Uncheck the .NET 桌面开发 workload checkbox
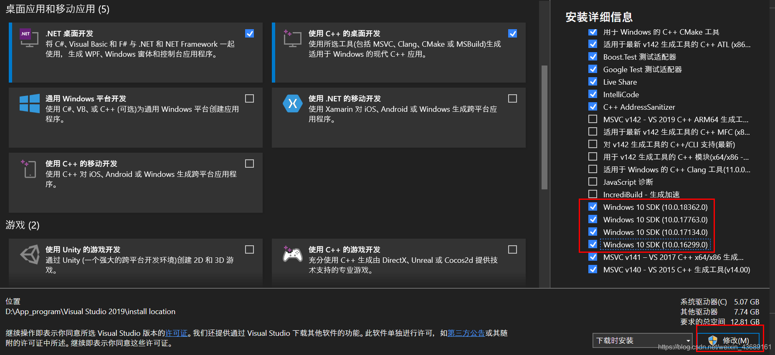Image resolution: width=775 pixels, height=355 pixels. click(249, 33)
